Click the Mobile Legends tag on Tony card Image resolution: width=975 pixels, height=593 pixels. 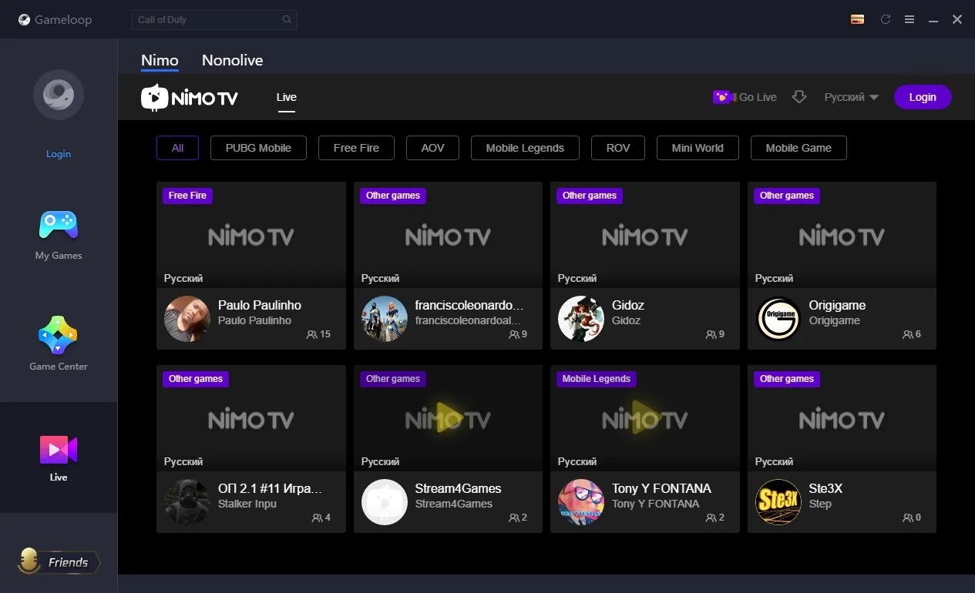coord(596,379)
